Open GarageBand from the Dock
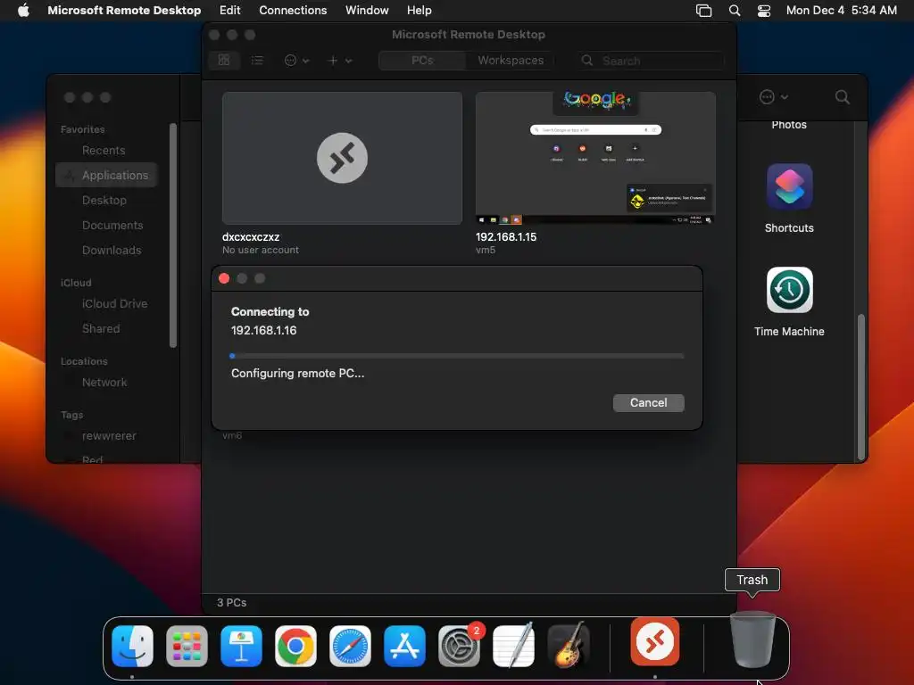 tap(569, 646)
